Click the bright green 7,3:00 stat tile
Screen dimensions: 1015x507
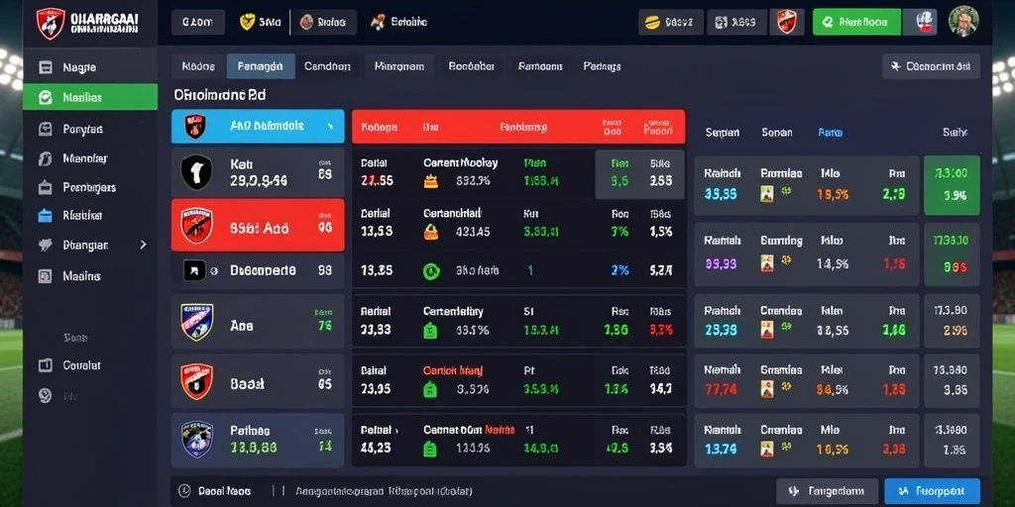(x=952, y=185)
